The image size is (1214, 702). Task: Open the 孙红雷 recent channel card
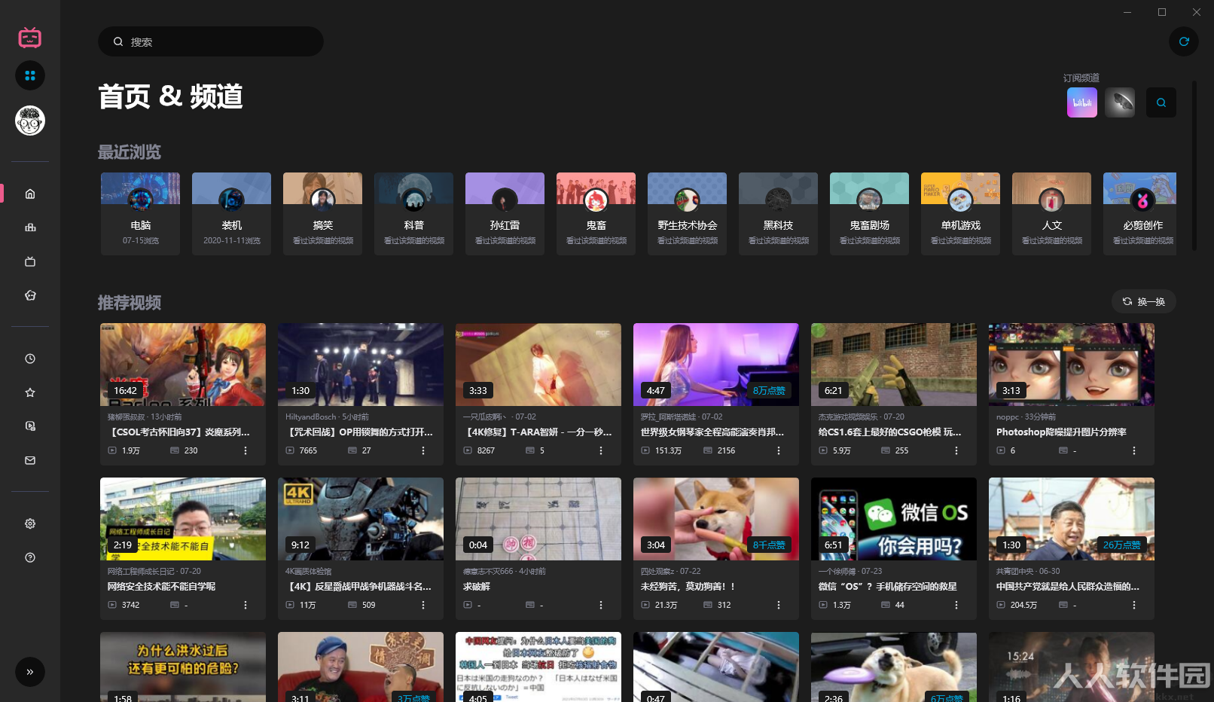505,214
